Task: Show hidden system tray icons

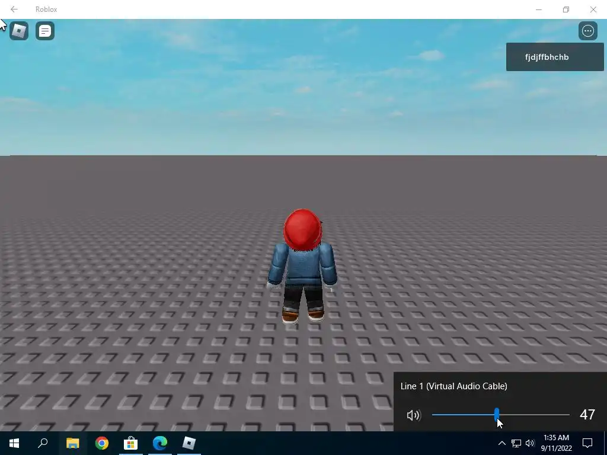Action: (x=501, y=443)
